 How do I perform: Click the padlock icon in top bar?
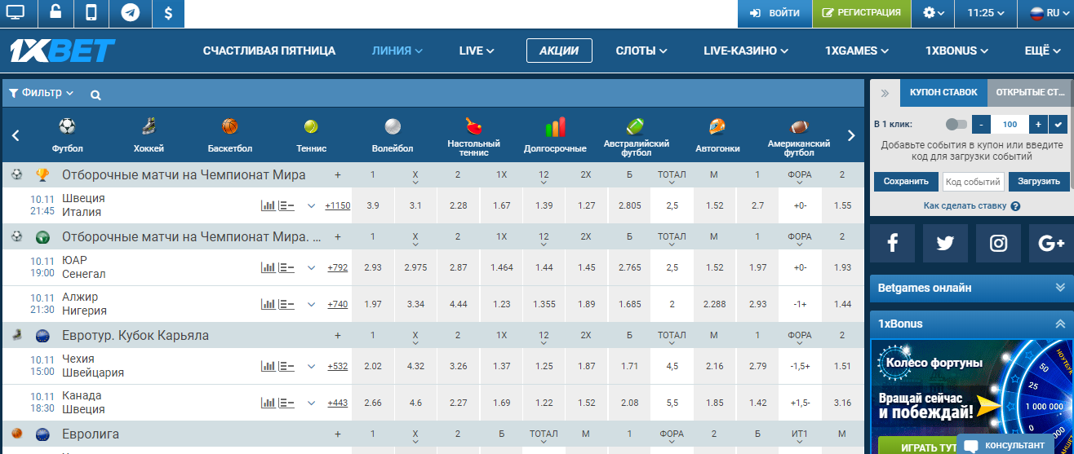click(55, 13)
